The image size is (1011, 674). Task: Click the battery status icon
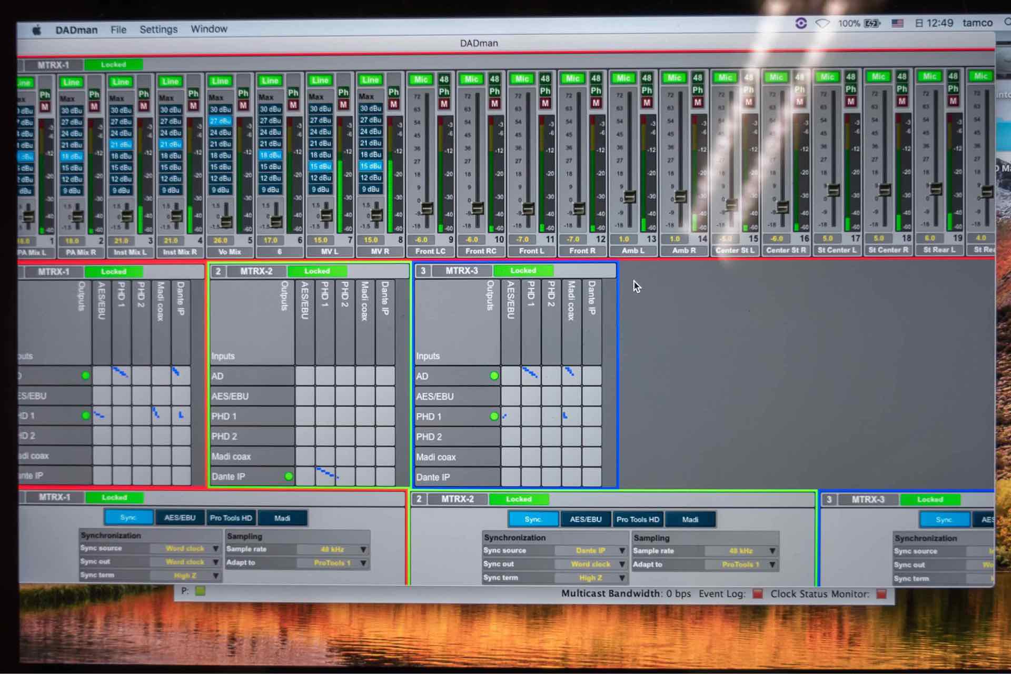click(x=873, y=23)
